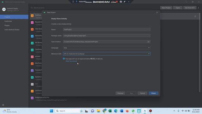Image resolution: width=202 pixels, height=114 pixels.
Task: Open the Bandicam menu hamburger icon
Action: 73,2
